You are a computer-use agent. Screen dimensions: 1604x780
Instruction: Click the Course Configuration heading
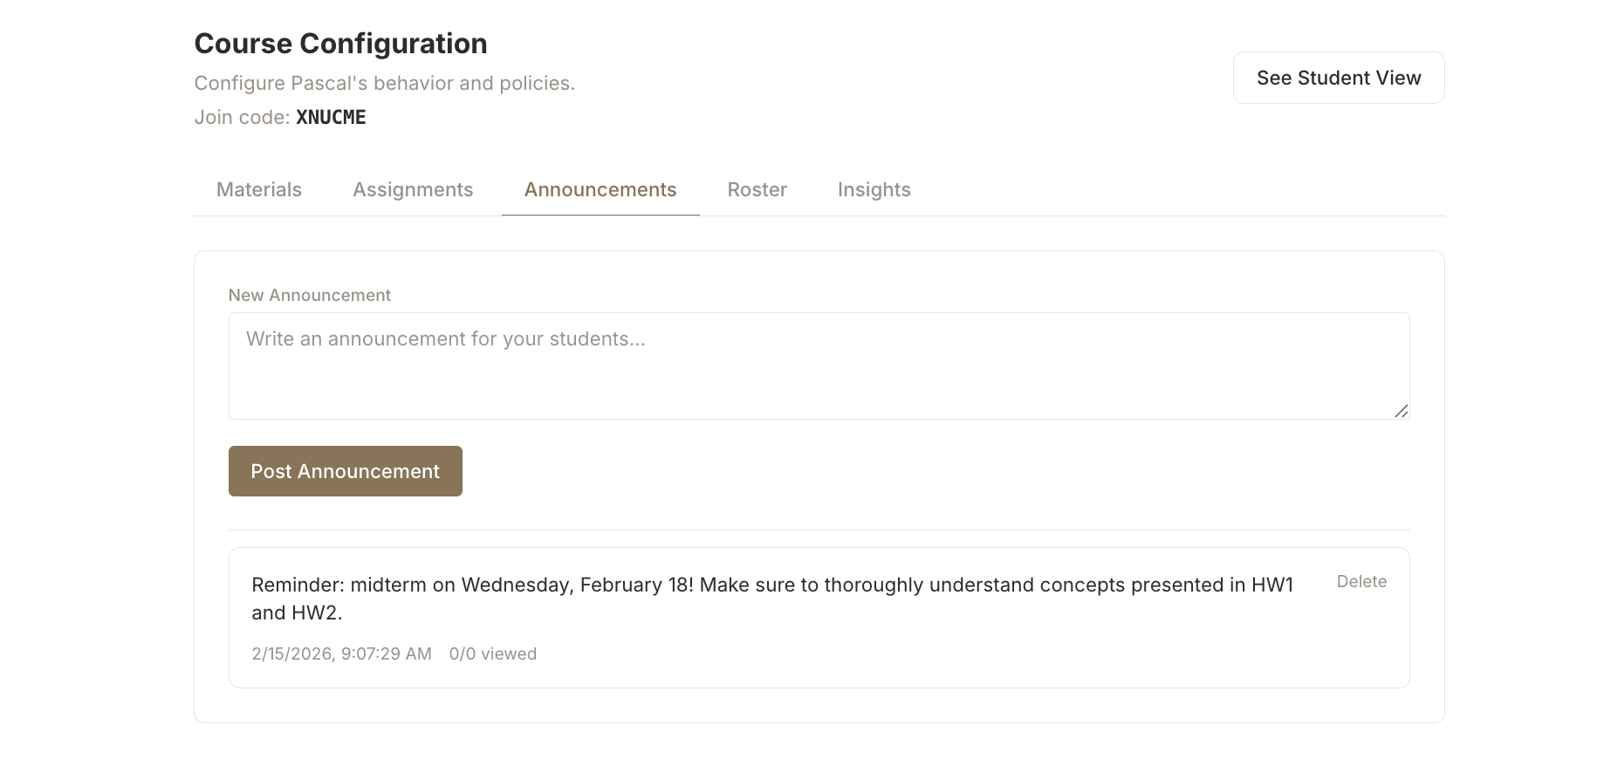point(340,44)
